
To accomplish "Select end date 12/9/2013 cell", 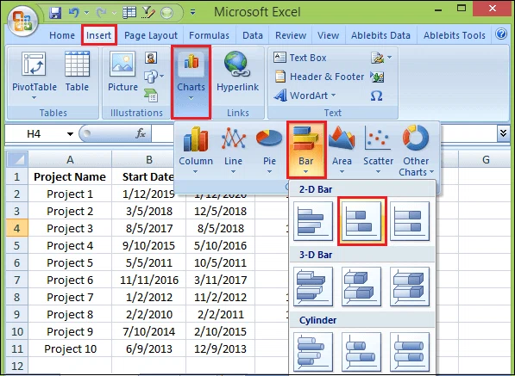I will [220, 348].
